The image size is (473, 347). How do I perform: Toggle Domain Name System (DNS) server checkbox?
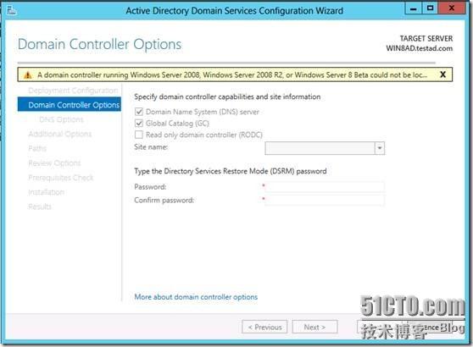click(x=139, y=112)
